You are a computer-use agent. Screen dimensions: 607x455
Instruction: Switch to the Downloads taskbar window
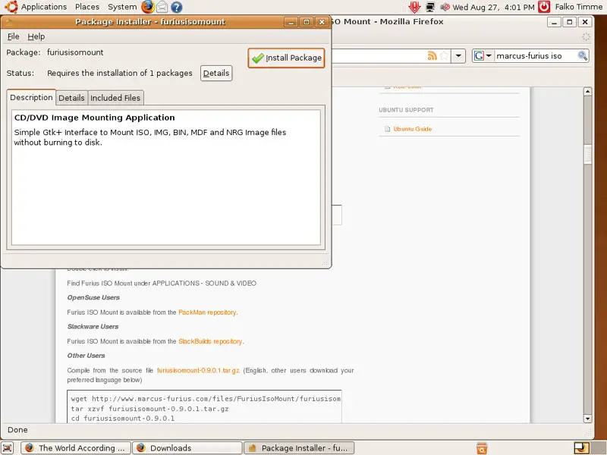pyautogui.click(x=187, y=447)
